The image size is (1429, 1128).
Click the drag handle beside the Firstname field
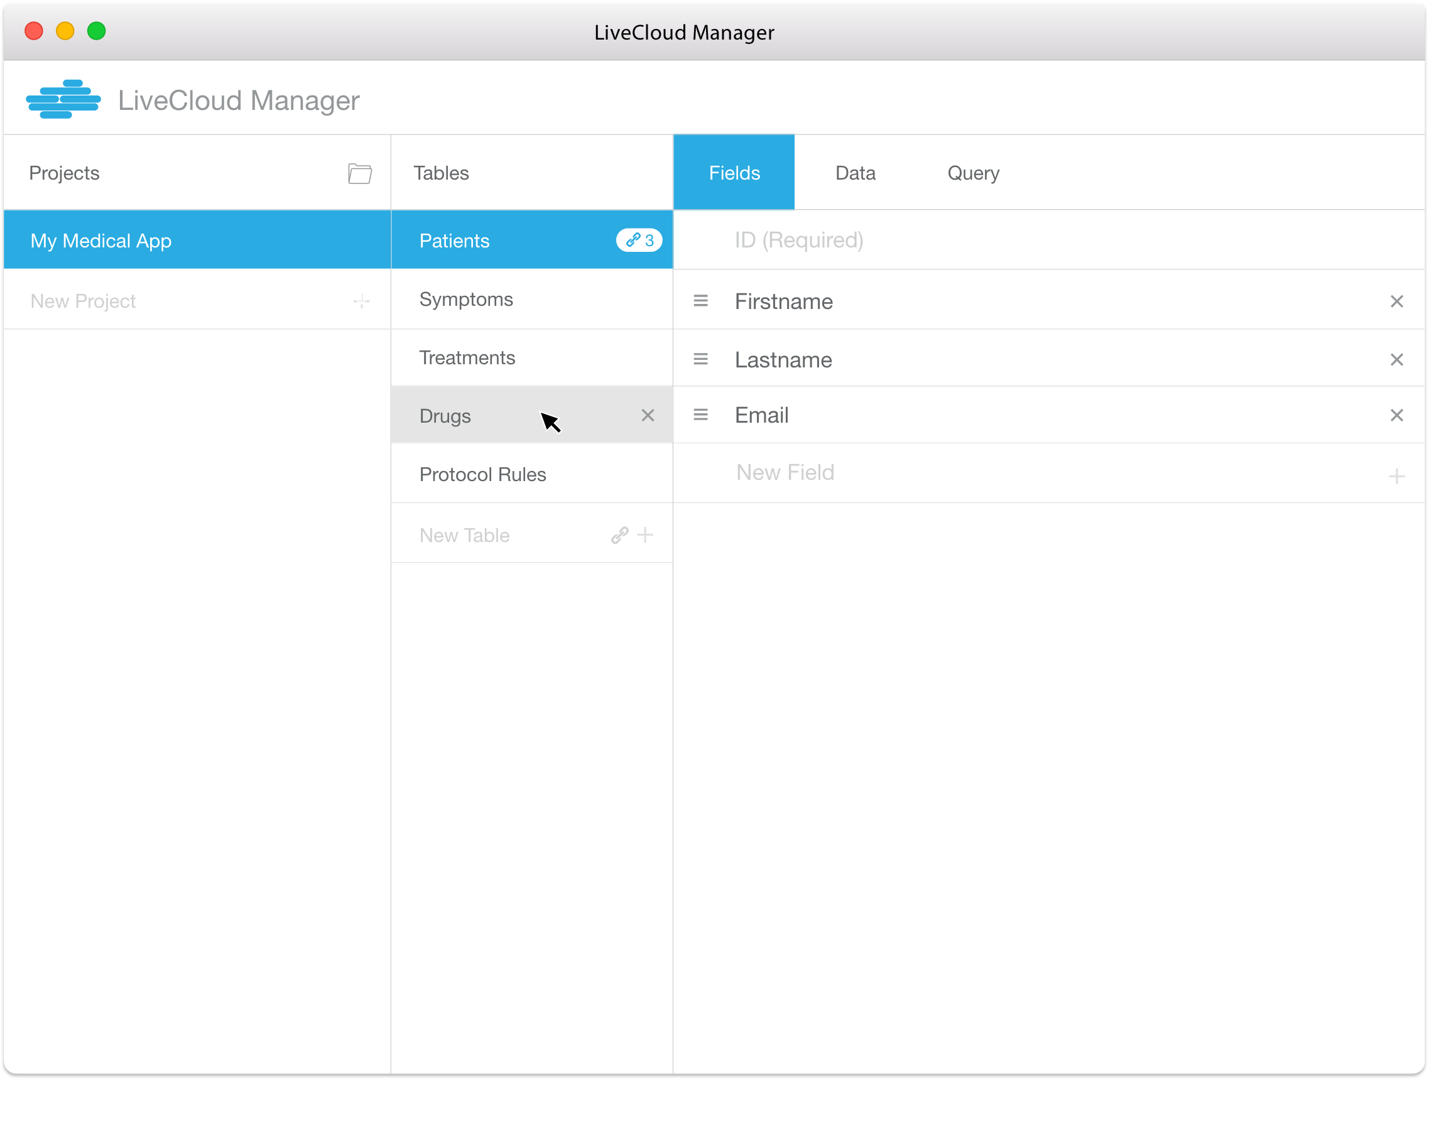700,300
